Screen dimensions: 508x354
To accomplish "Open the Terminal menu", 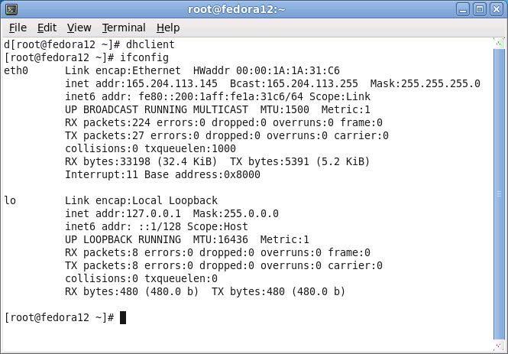I will (123, 28).
